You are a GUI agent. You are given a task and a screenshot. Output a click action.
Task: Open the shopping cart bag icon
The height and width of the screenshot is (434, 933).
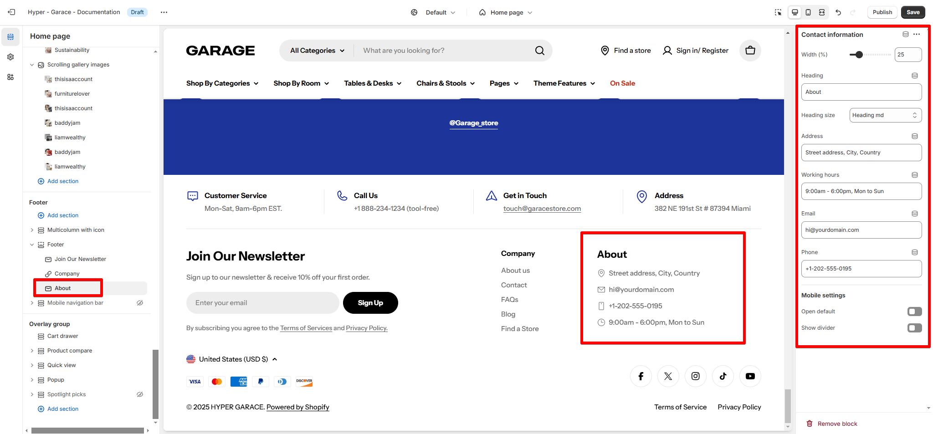click(x=750, y=51)
